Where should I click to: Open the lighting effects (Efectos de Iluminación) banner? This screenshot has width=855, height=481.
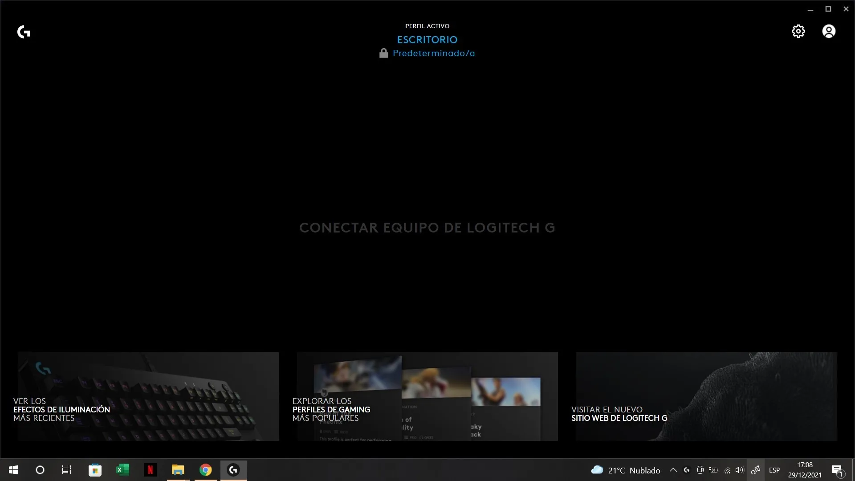coord(148,396)
